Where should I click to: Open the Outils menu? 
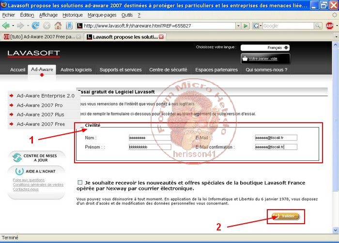tap(127, 15)
